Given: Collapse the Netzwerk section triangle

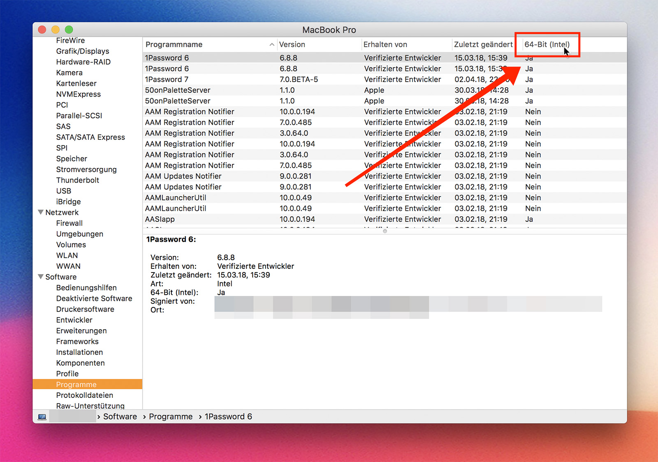Looking at the screenshot, I should (x=41, y=213).
